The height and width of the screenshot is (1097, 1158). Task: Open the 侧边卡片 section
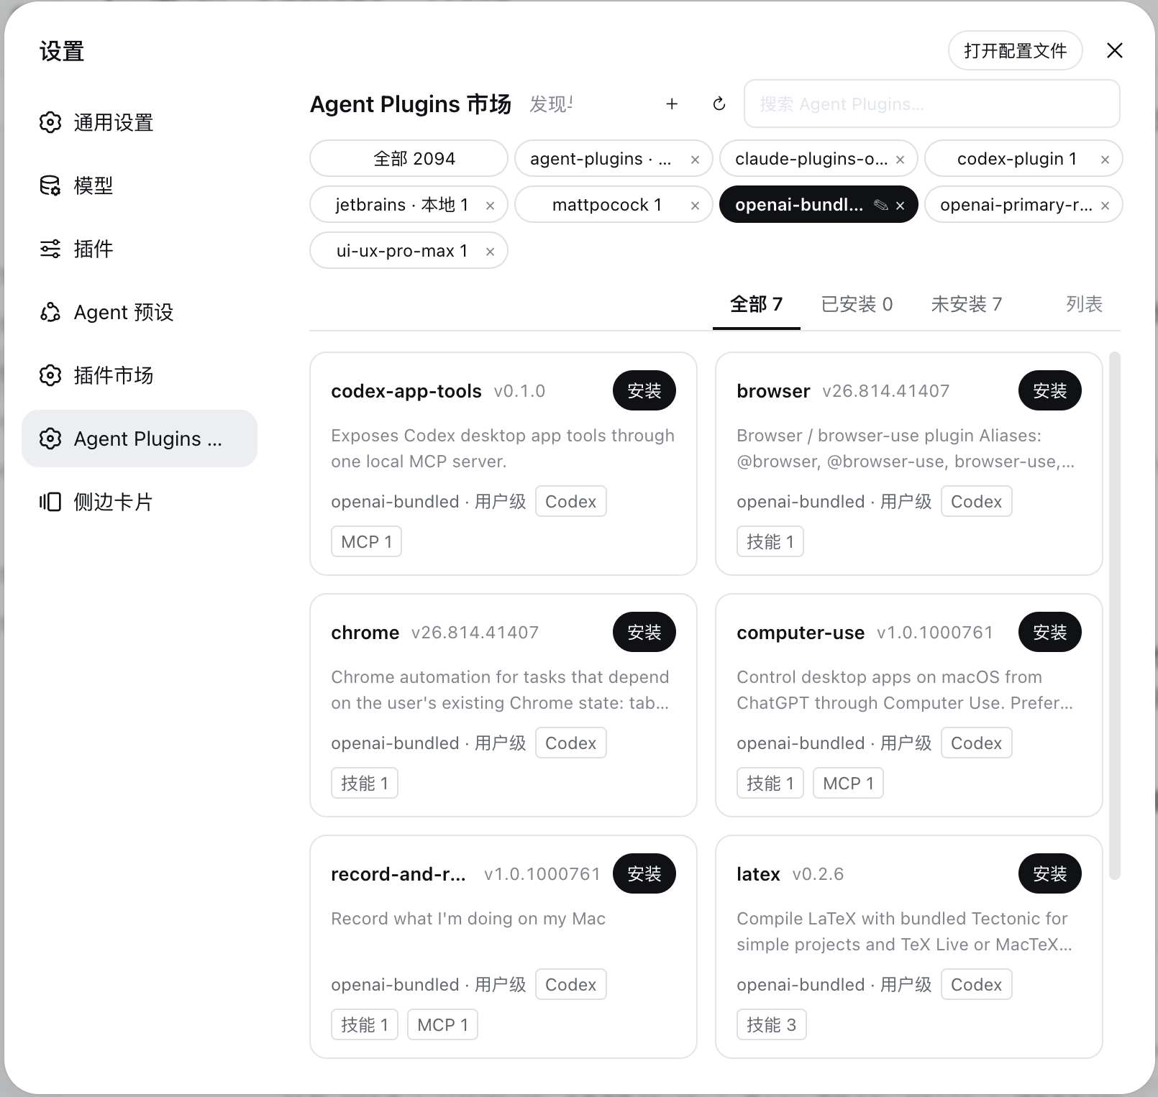click(x=140, y=502)
